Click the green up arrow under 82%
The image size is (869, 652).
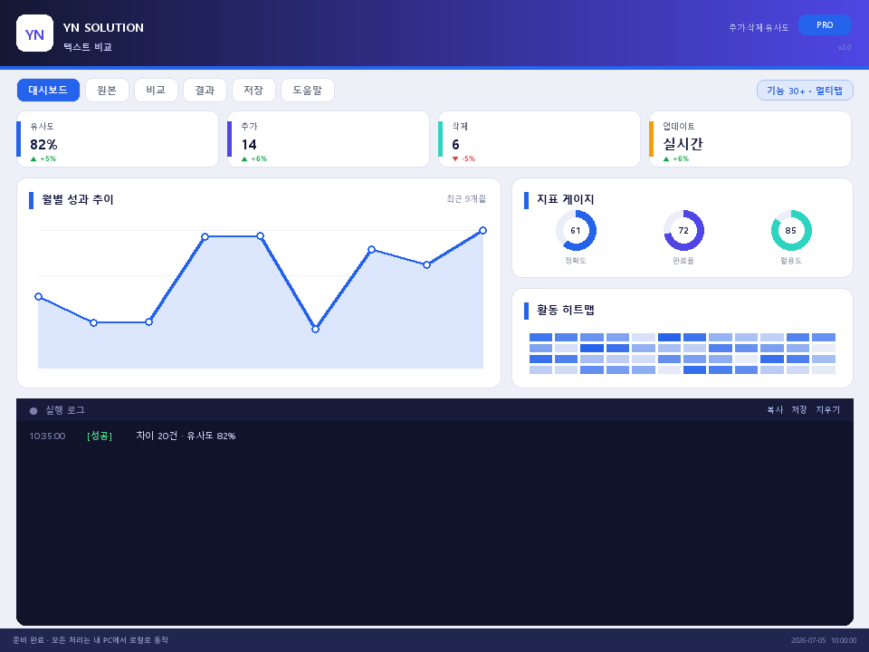[x=33, y=159]
